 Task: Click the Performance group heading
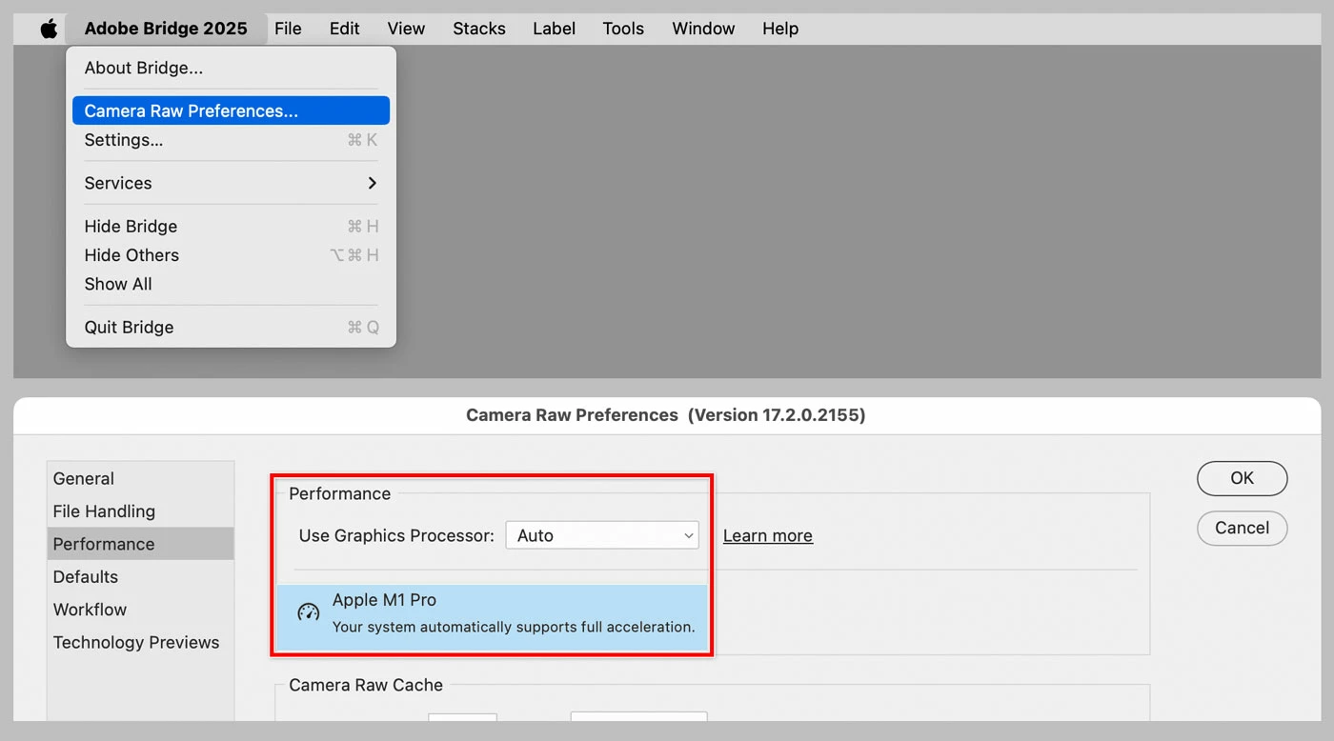pyautogui.click(x=340, y=493)
